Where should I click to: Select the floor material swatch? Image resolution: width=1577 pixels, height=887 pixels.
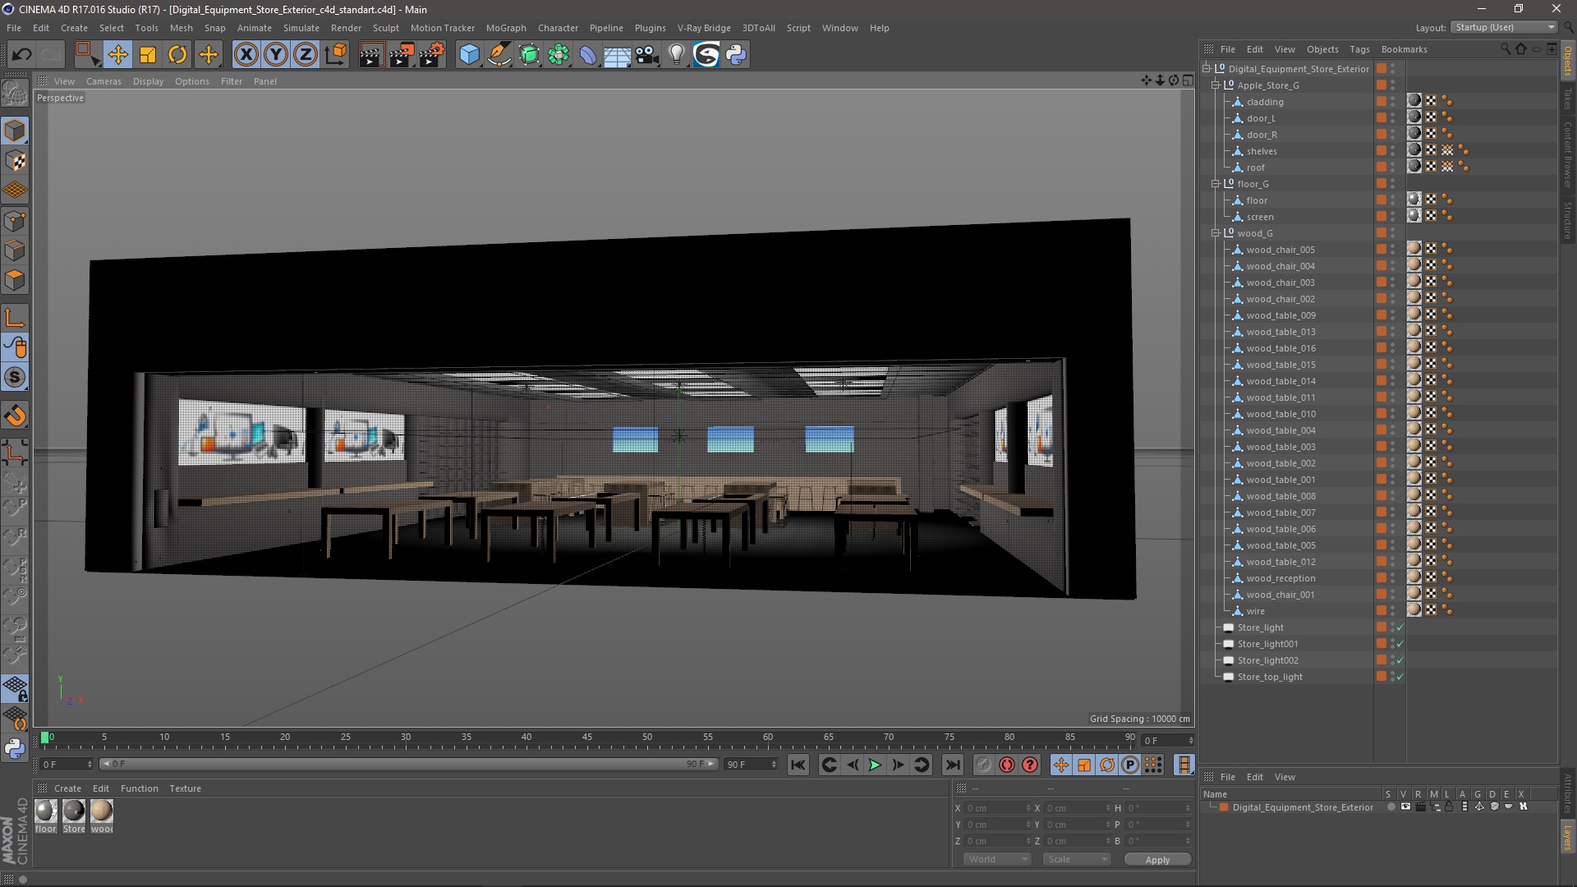(x=46, y=811)
